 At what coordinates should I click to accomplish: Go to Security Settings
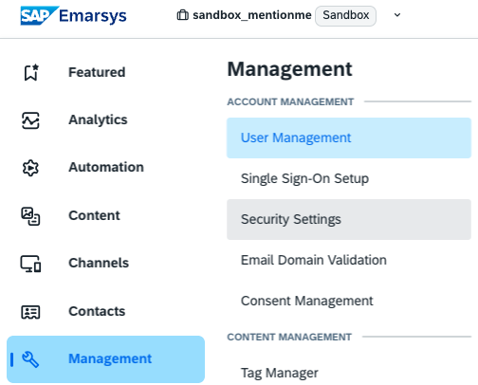coord(349,219)
